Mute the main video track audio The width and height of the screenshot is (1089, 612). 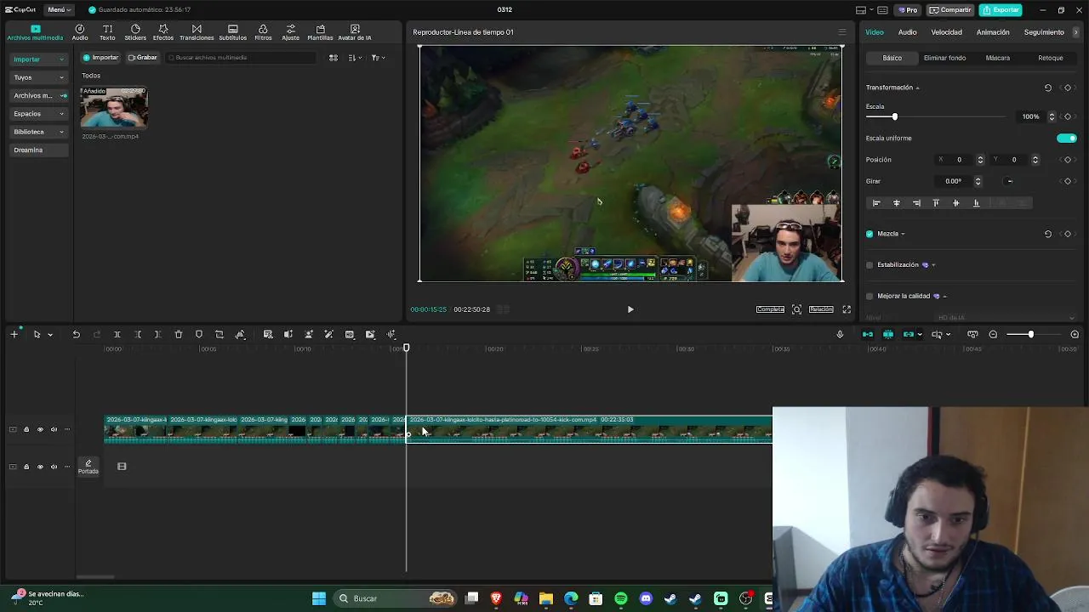pos(54,429)
